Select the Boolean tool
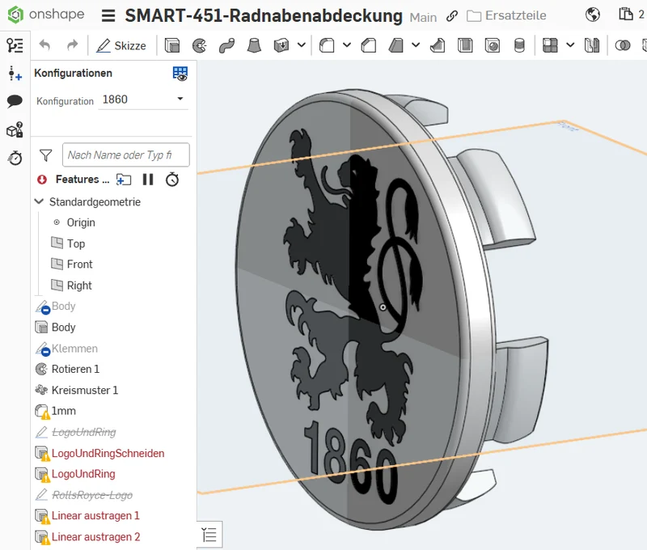 click(623, 45)
